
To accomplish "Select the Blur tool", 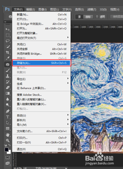I will pyautogui.click(x=7, y=99).
